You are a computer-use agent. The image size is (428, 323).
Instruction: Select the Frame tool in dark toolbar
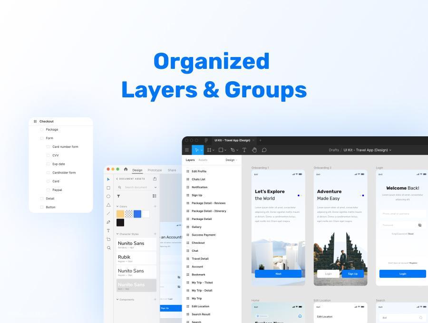211,150
